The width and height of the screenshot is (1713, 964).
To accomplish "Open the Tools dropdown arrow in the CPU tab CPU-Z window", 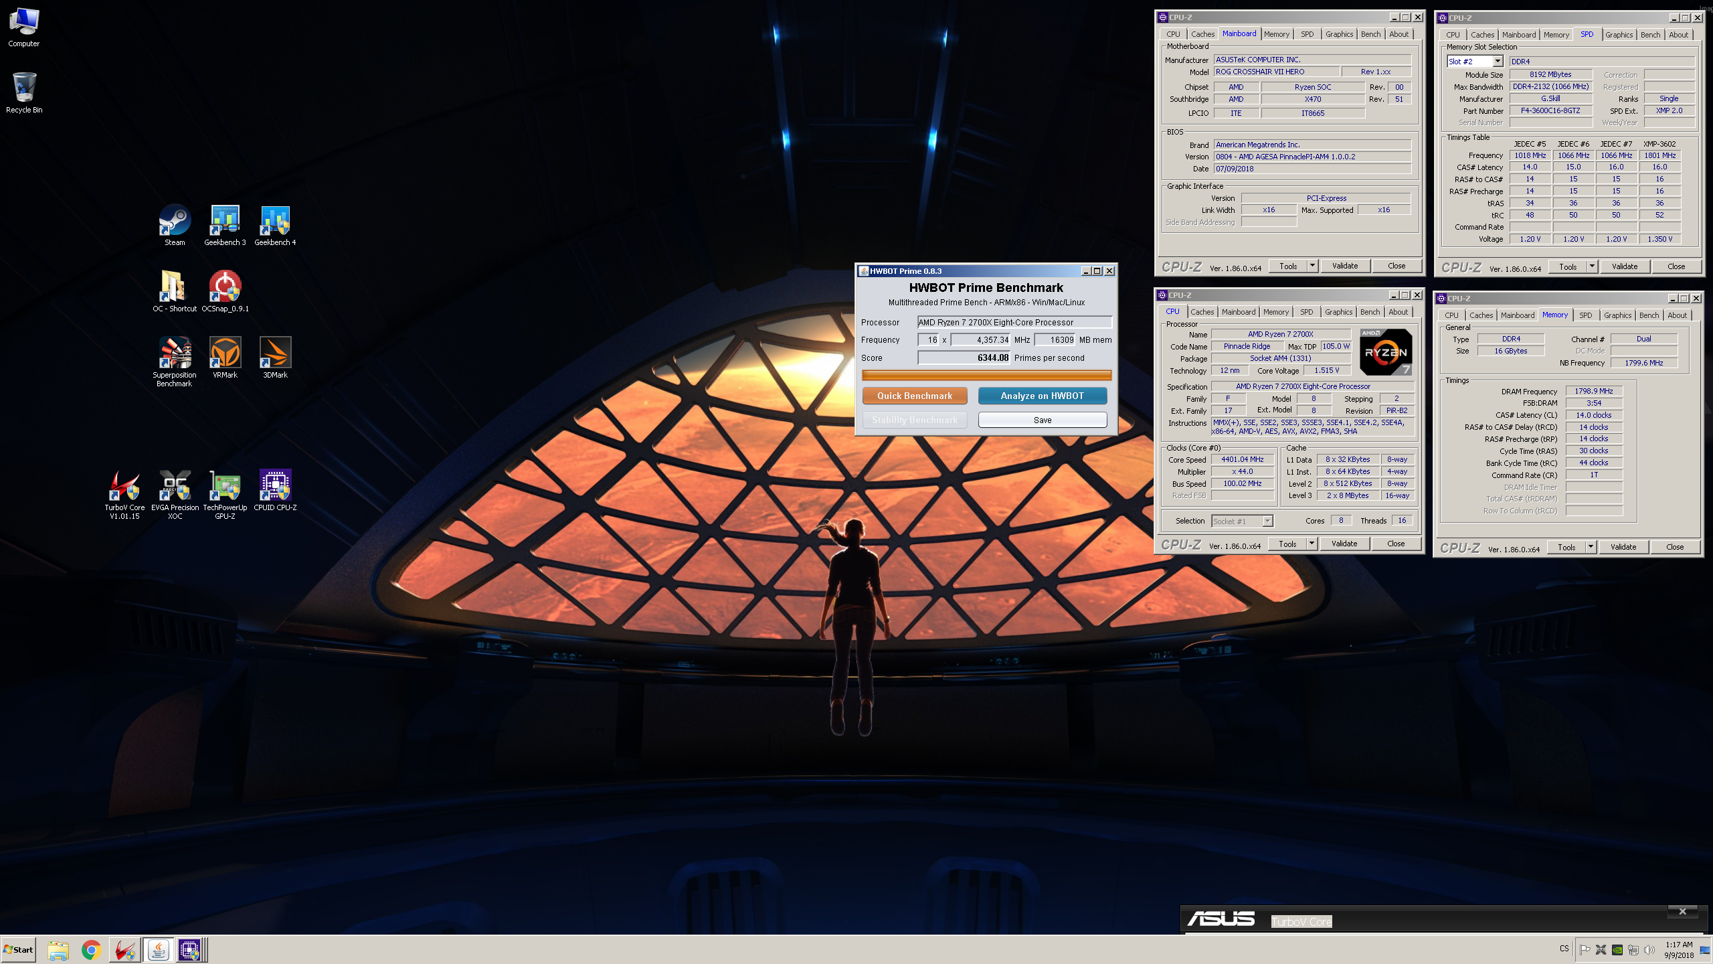I will [x=1312, y=544].
